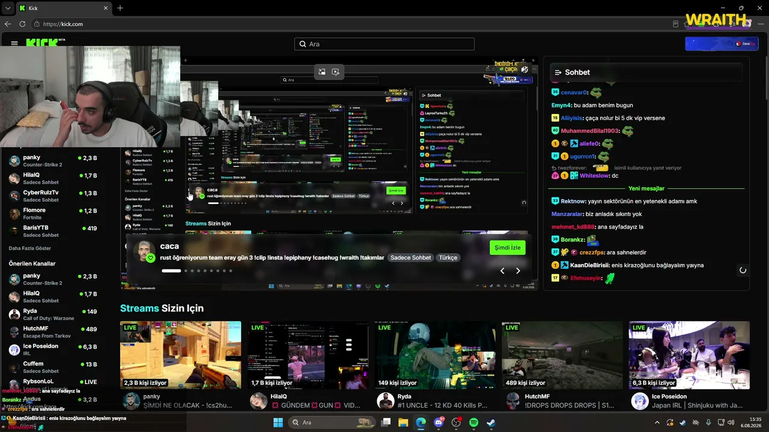Click the 'Streams Sizin İçin' heading
This screenshot has height=432, width=769.
pyautogui.click(x=162, y=308)
